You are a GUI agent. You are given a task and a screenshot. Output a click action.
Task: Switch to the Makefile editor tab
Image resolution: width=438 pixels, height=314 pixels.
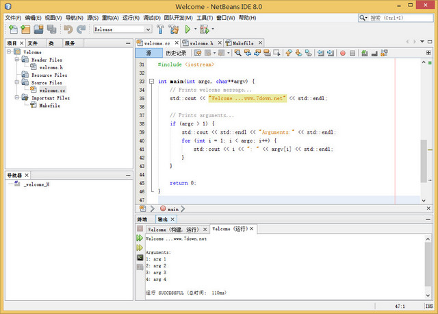pyautogui.click(x=243, y=43)
